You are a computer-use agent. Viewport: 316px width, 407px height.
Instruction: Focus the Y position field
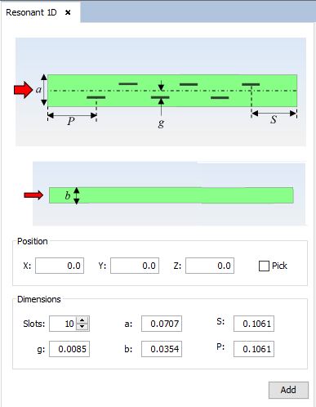(135, 266)
